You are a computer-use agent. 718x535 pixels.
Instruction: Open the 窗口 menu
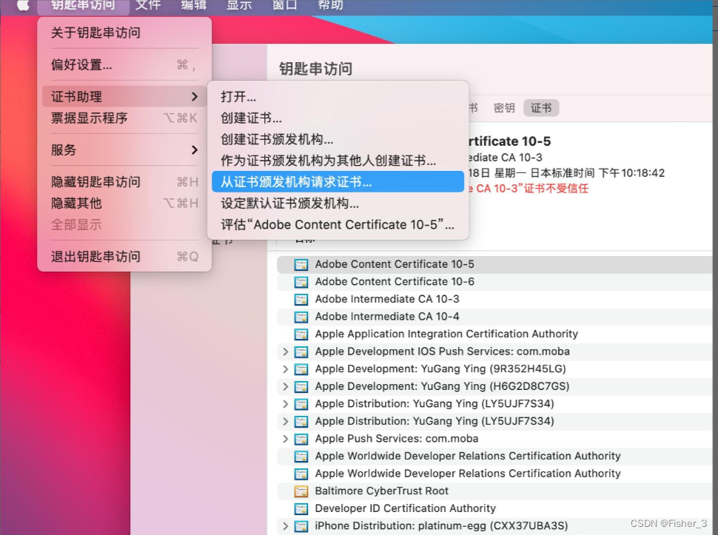pos(285,5)
